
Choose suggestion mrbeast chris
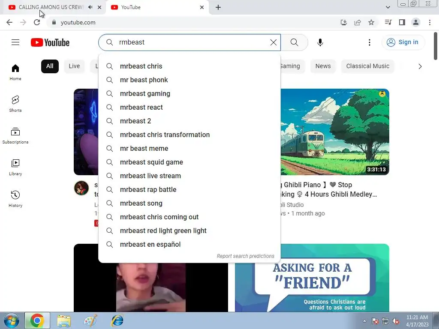point(189,66)
